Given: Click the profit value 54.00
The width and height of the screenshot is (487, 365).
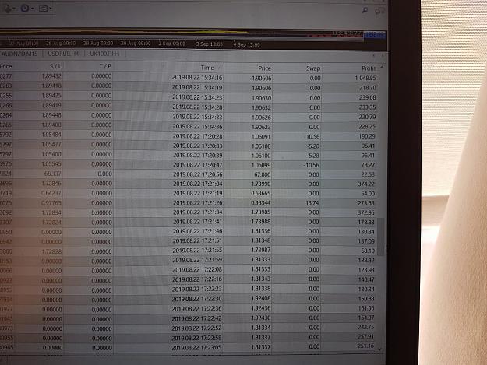Looking at the screenshot, I should (x=368, y=194).
